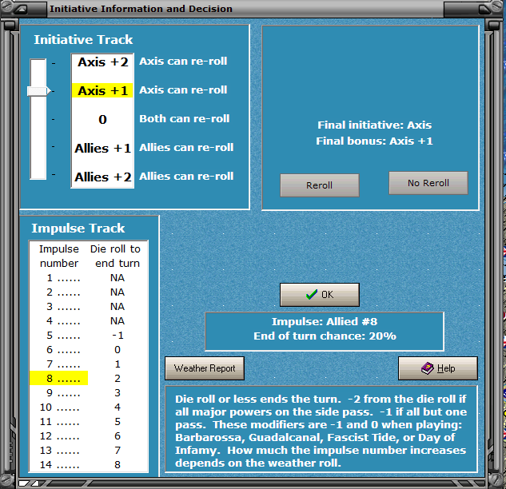Open Help with the book icon button

[438, 368]
